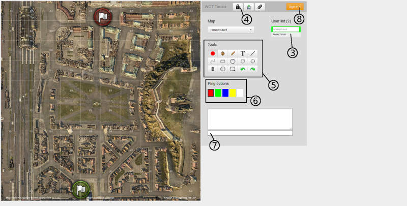
Task: Select the second Anonymous user entry
Action: point(285,35)
